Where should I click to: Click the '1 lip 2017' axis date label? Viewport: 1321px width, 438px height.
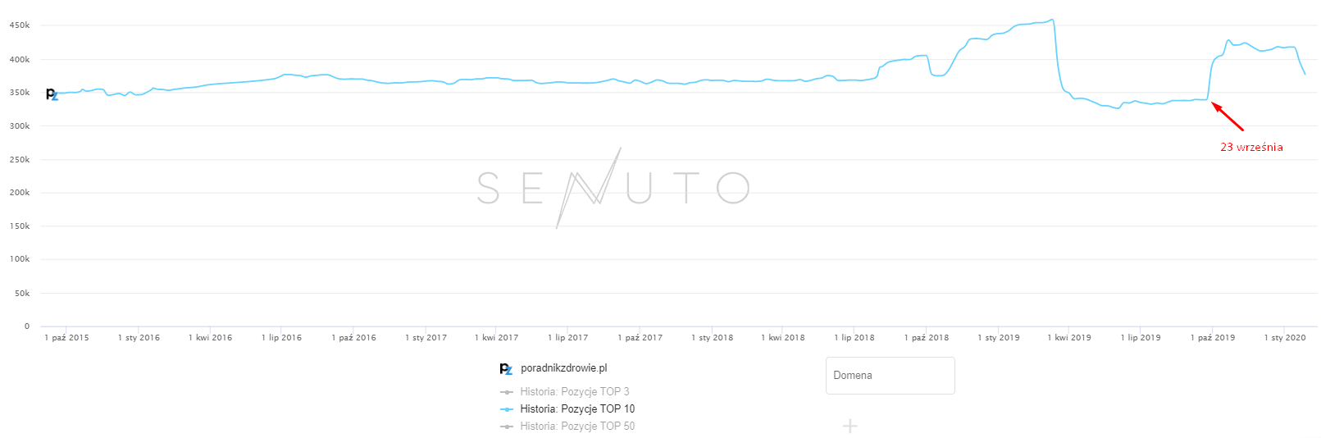tap(567, 338)
